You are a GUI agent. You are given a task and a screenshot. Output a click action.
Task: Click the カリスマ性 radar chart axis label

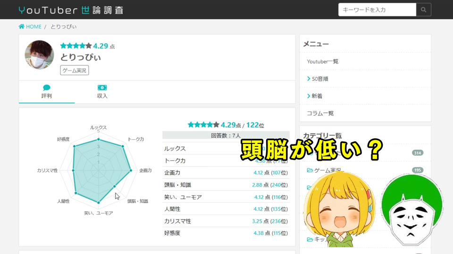(x=47, y=170)
